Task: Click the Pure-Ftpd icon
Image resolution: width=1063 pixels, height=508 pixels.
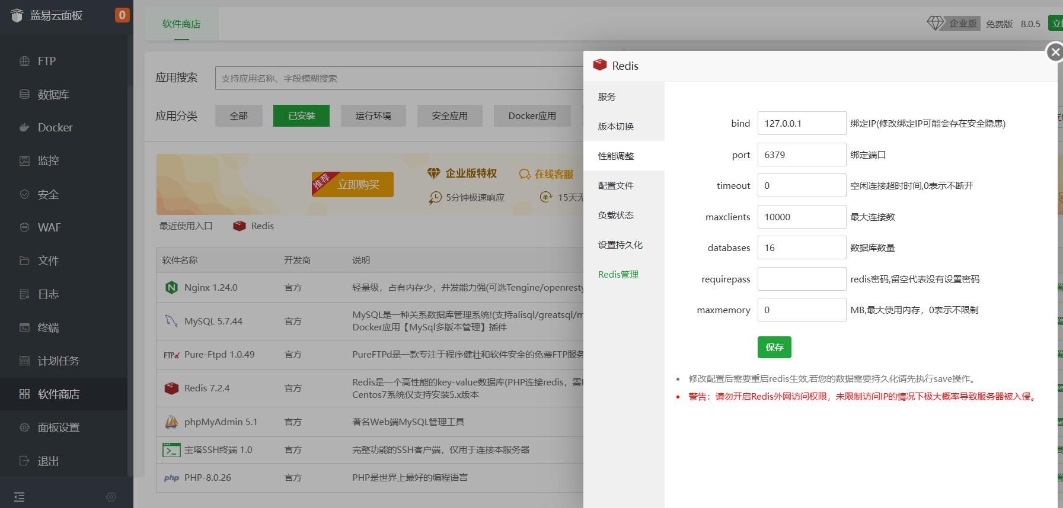Action: [171, 355]
